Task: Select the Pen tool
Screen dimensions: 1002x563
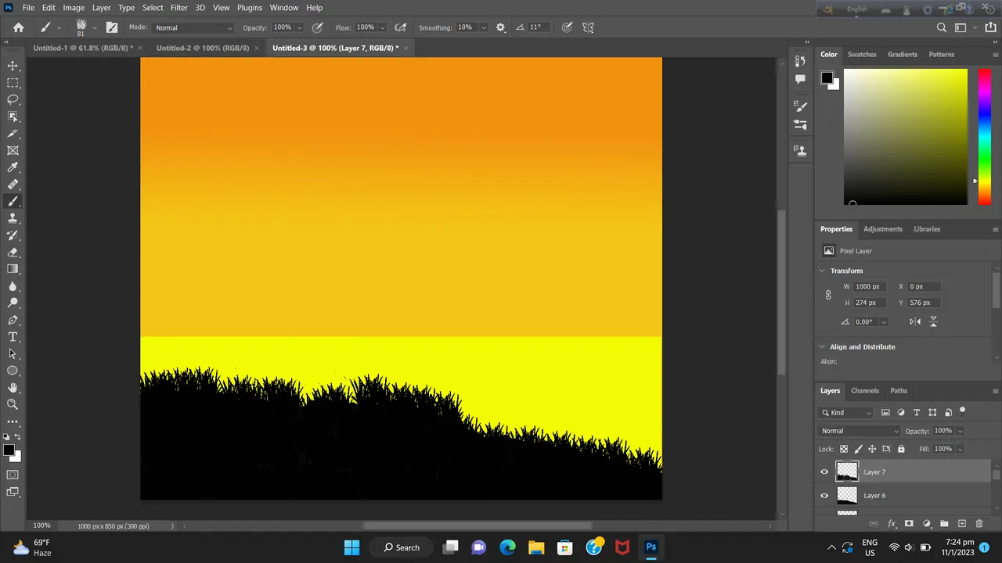Action: pyautogui.click(x=13, y=320)
